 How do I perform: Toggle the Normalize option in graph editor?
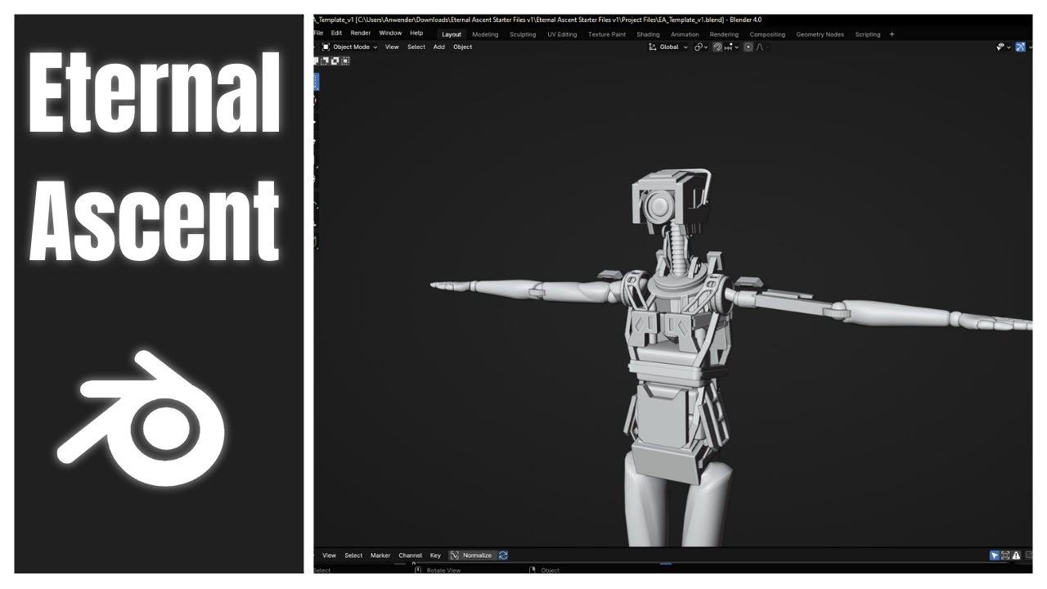pos(472,555)
